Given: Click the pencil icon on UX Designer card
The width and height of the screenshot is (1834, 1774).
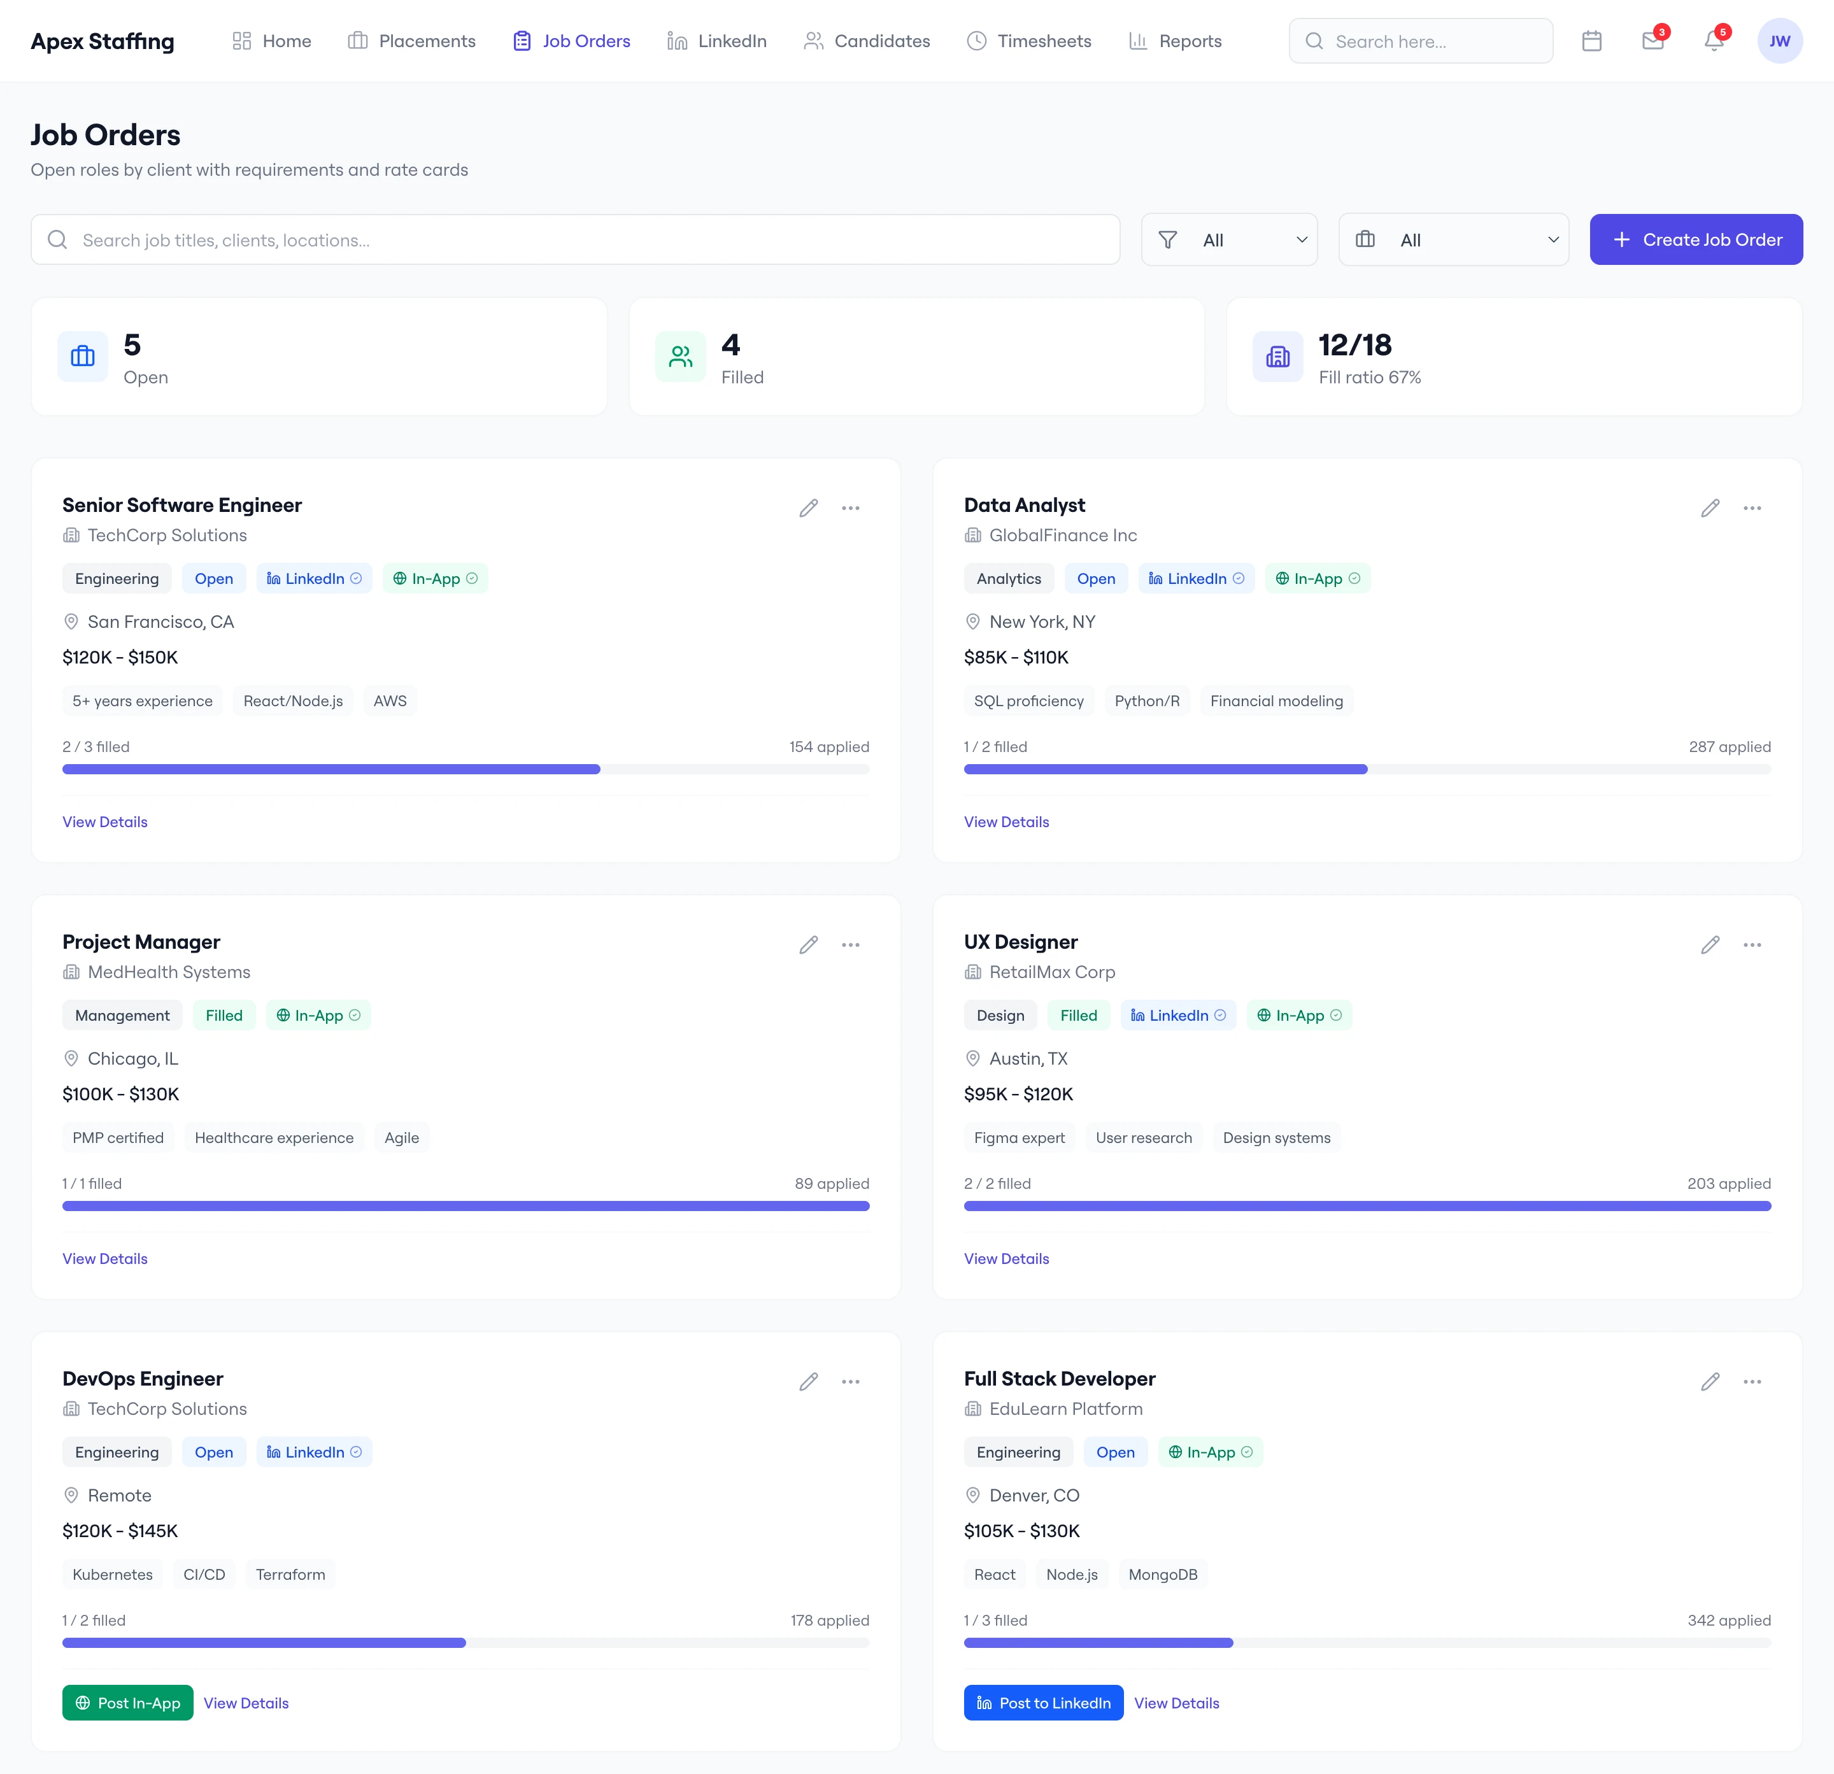Looking at the screenshot, I should coord(1710,945).
